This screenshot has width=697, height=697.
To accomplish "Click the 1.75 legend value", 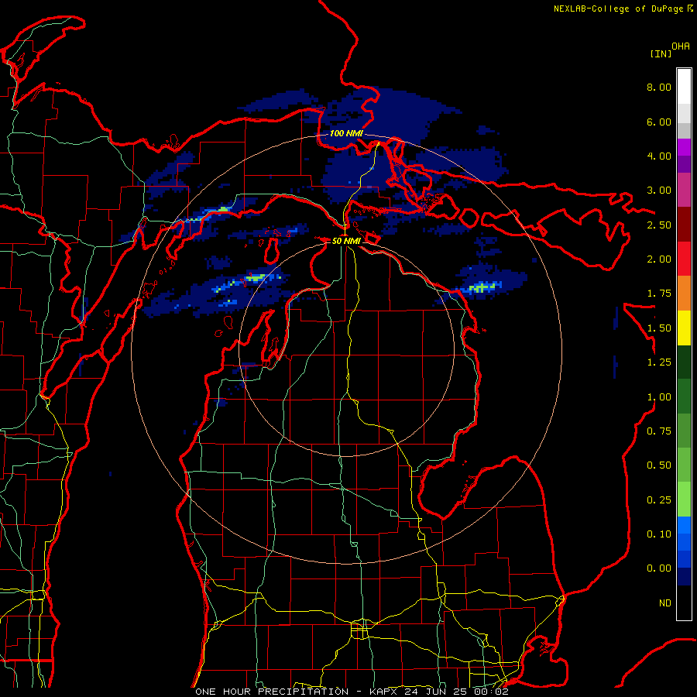I will 659,294.
